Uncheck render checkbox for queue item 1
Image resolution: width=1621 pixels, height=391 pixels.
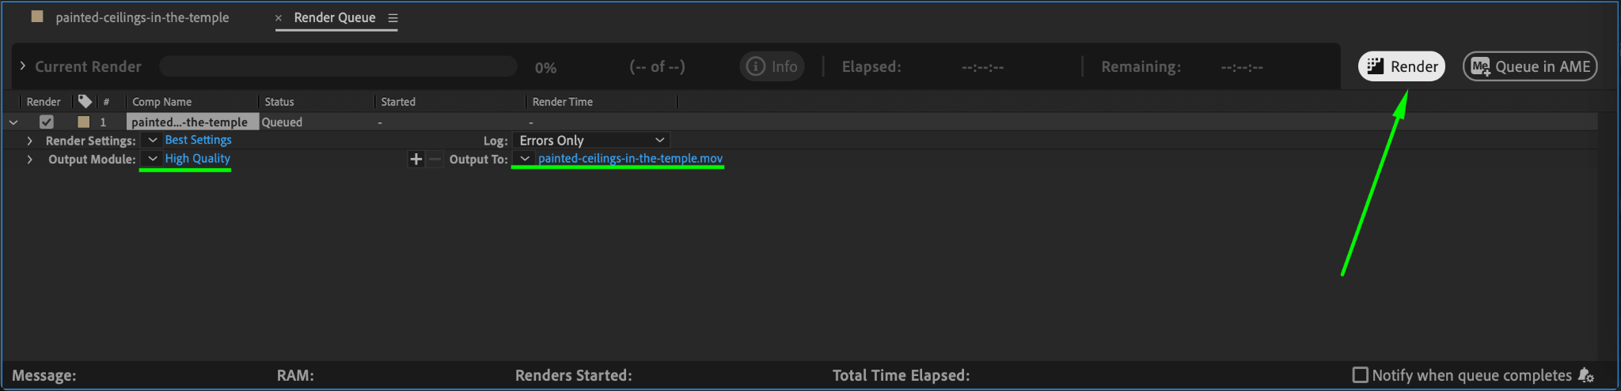47,122
